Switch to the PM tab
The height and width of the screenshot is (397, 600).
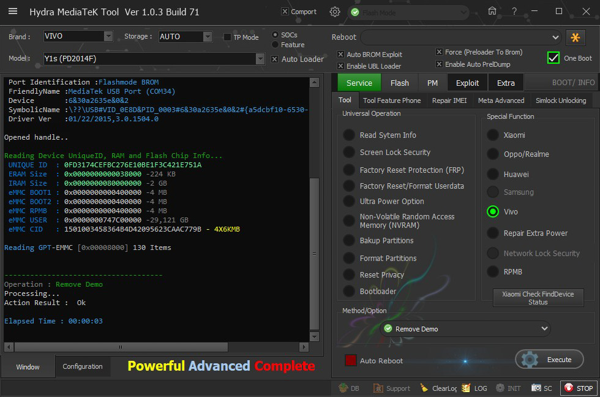point(432,83)
